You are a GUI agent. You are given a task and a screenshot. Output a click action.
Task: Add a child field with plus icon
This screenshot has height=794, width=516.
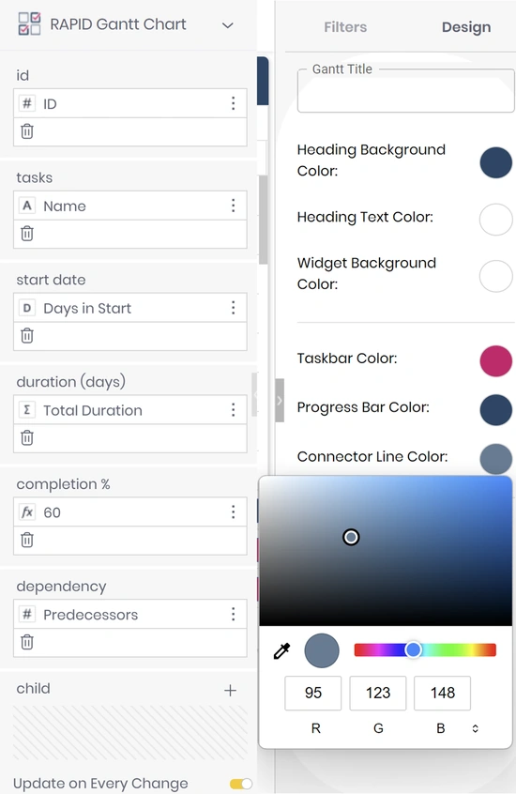coord(231,690)
